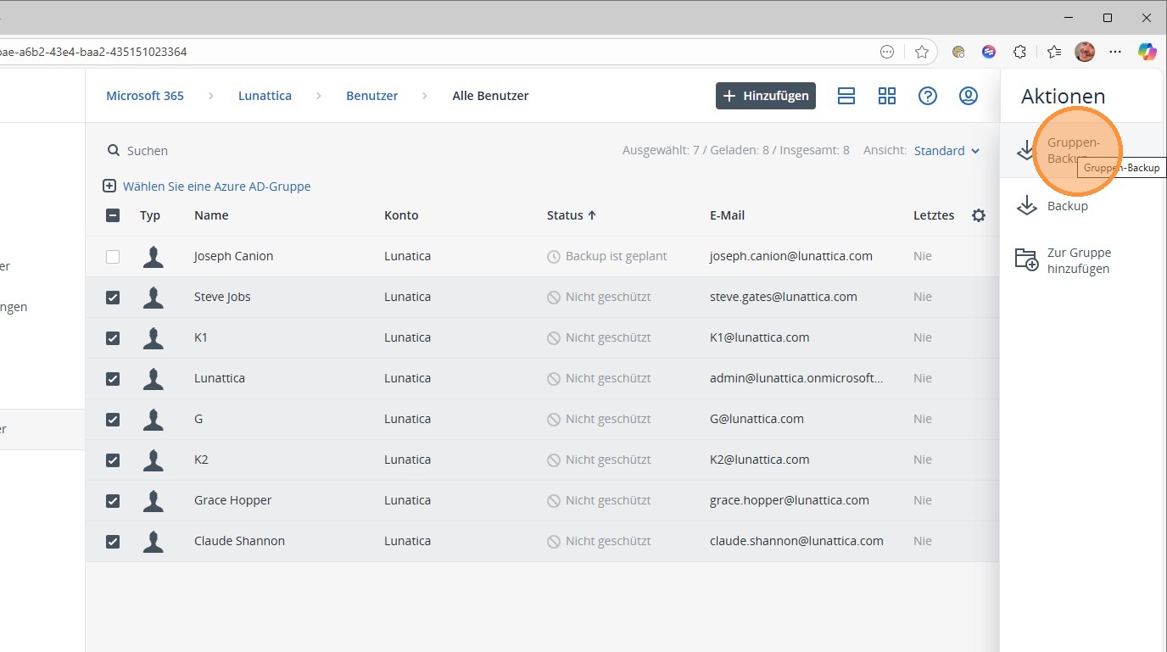
Task: Check the Joseph Canion row checkbox
Action: pyautogui.click(x=113, y=256)
